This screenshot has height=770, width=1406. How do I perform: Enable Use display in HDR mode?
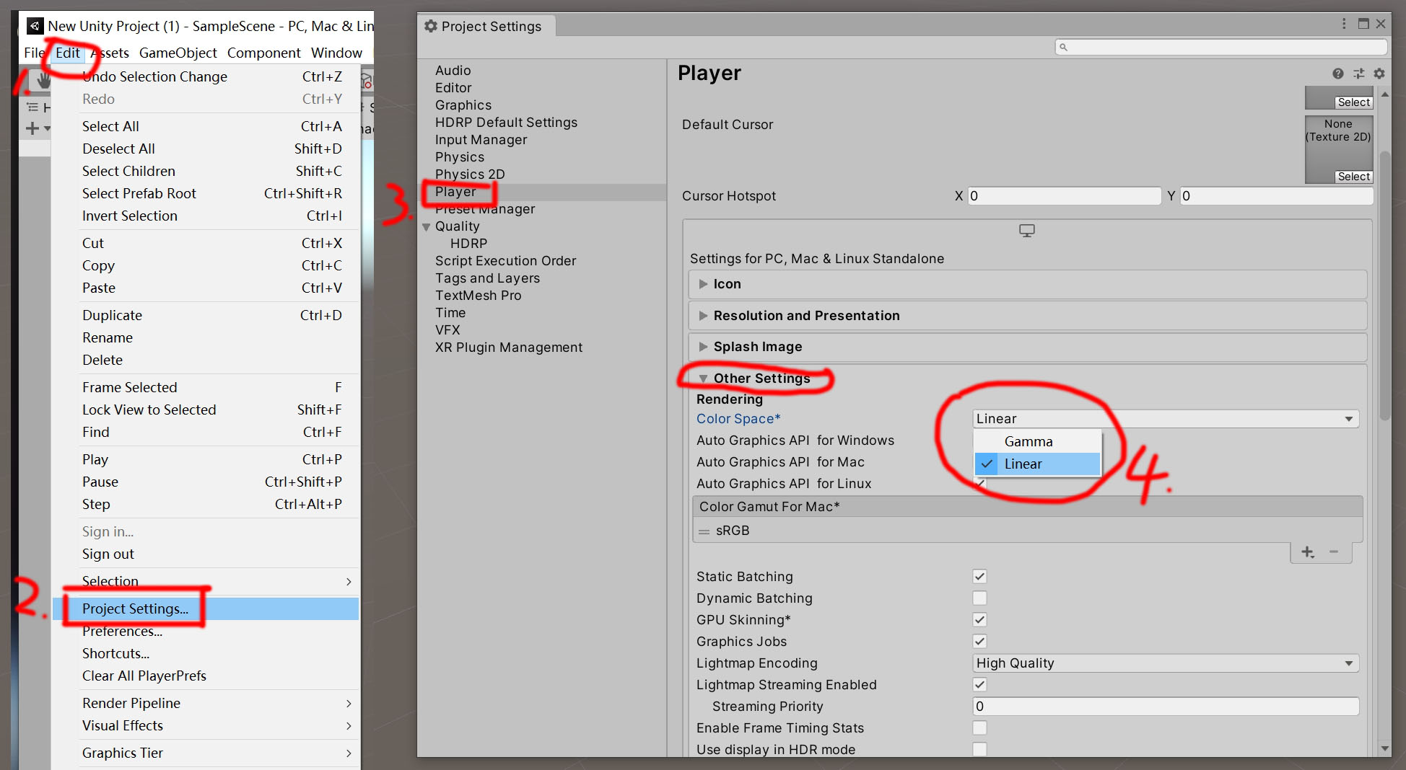(x=979, y=750)
